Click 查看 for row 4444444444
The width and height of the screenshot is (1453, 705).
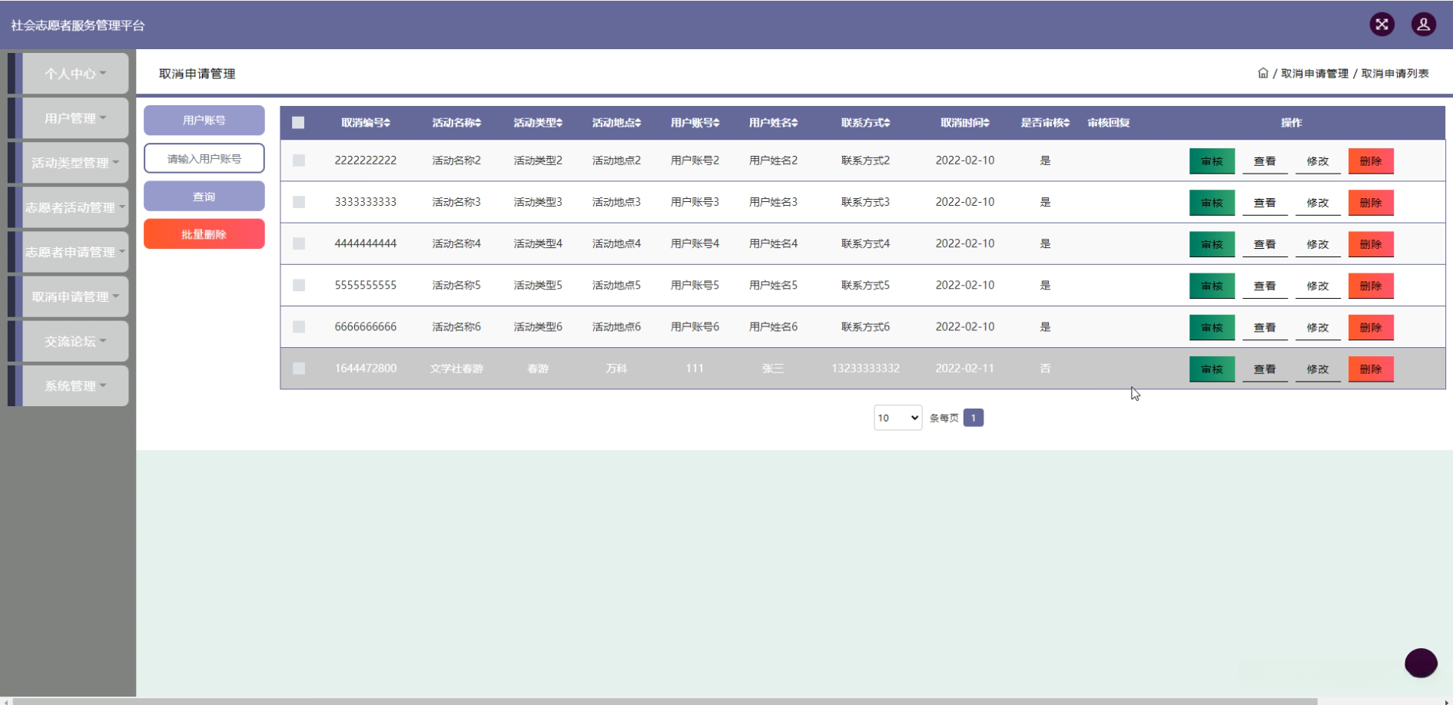(x=1265, y=244)
